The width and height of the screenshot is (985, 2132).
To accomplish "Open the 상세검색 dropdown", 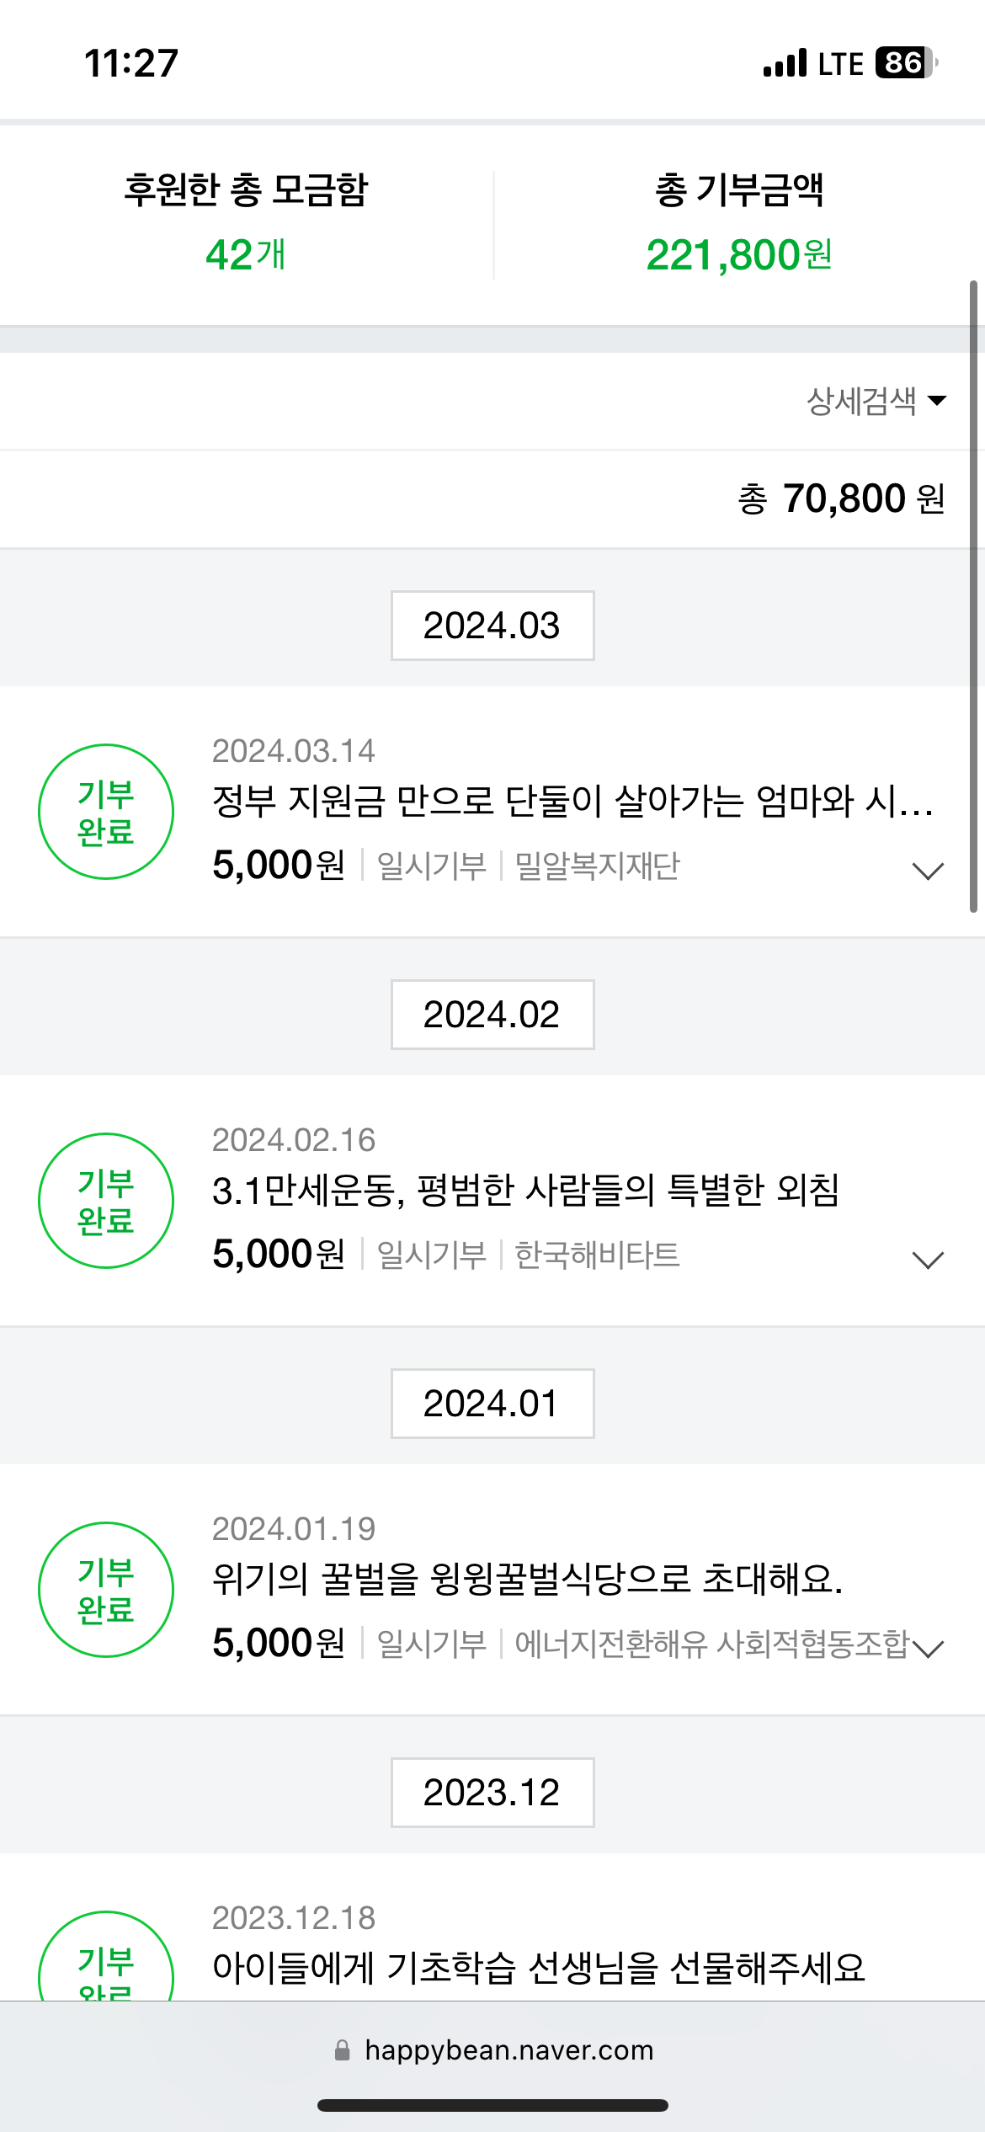I will pos(876,401).
